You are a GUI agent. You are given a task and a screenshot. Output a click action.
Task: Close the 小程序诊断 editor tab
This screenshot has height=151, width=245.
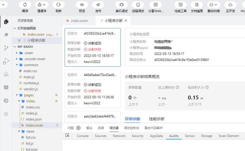(126, 21)
